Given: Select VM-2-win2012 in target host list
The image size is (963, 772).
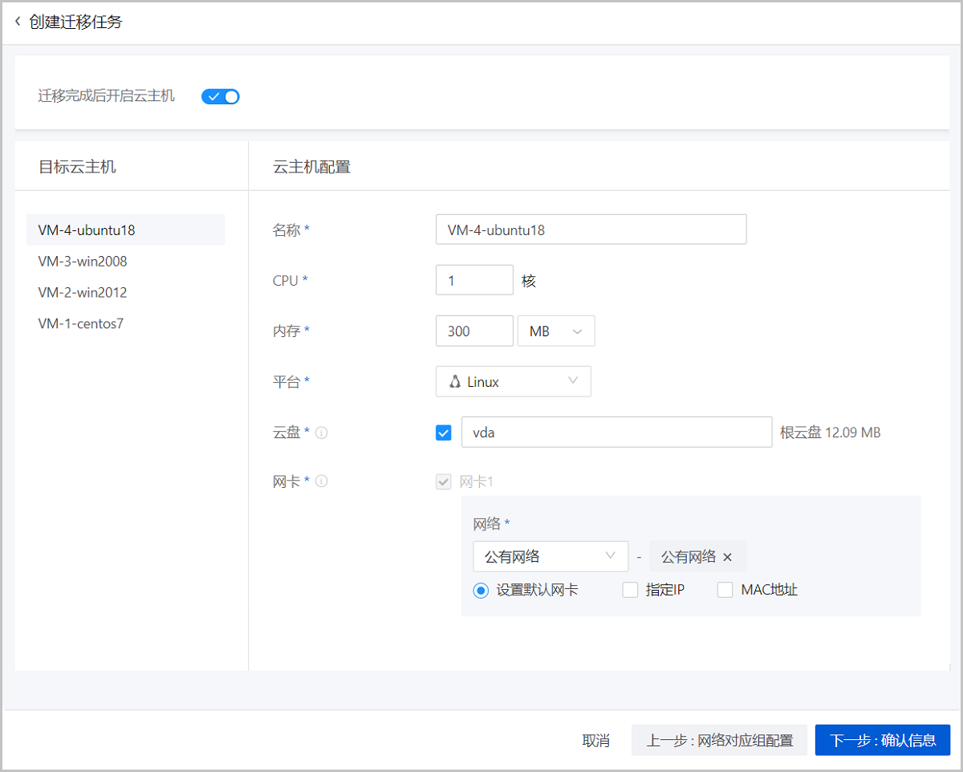Looking at the screenshot, I should pyautogui.click(x=83, y=293).
